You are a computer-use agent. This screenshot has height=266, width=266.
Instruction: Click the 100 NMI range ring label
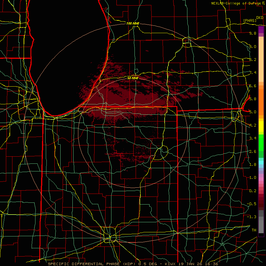coord(133,23)
